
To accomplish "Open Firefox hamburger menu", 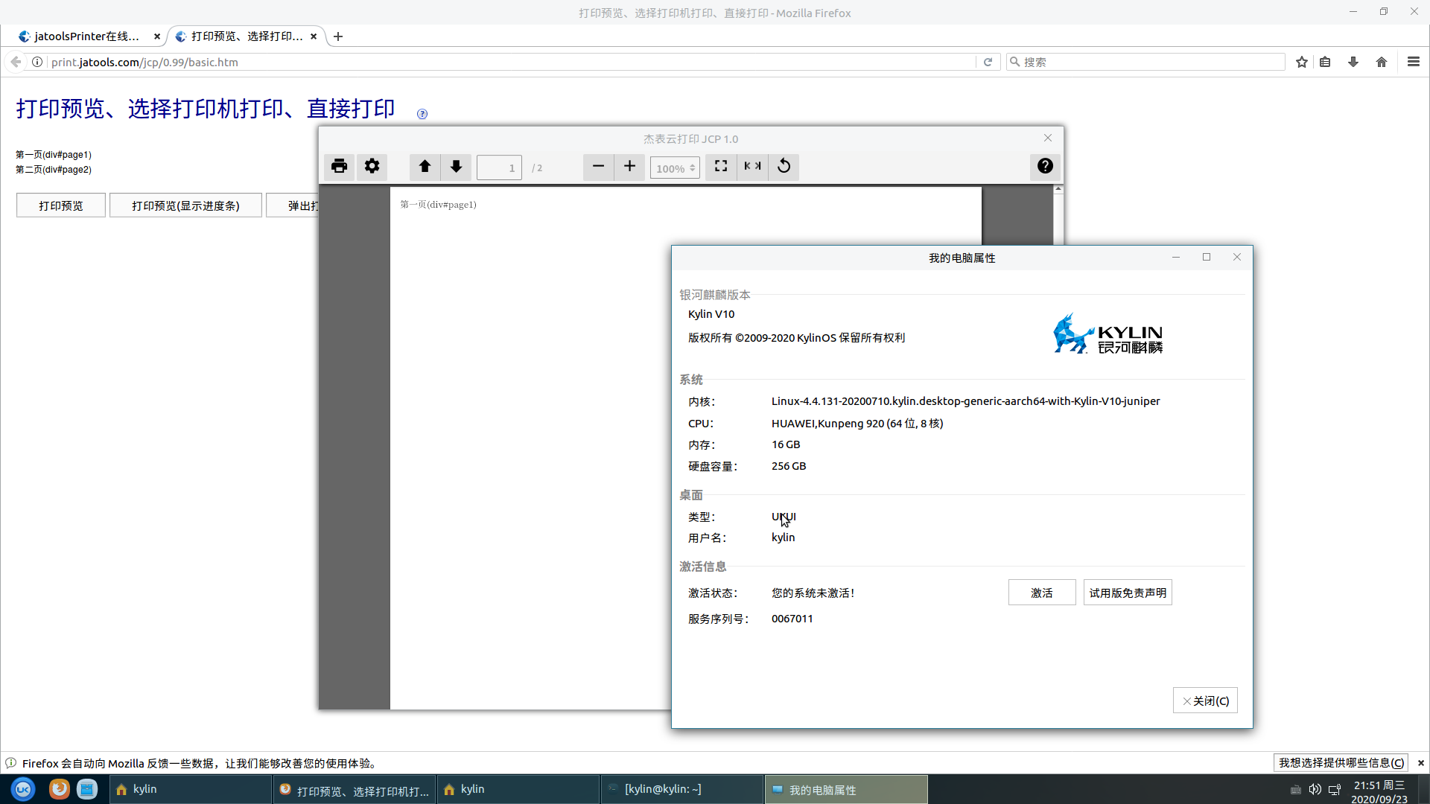I will click(1414, 62).
